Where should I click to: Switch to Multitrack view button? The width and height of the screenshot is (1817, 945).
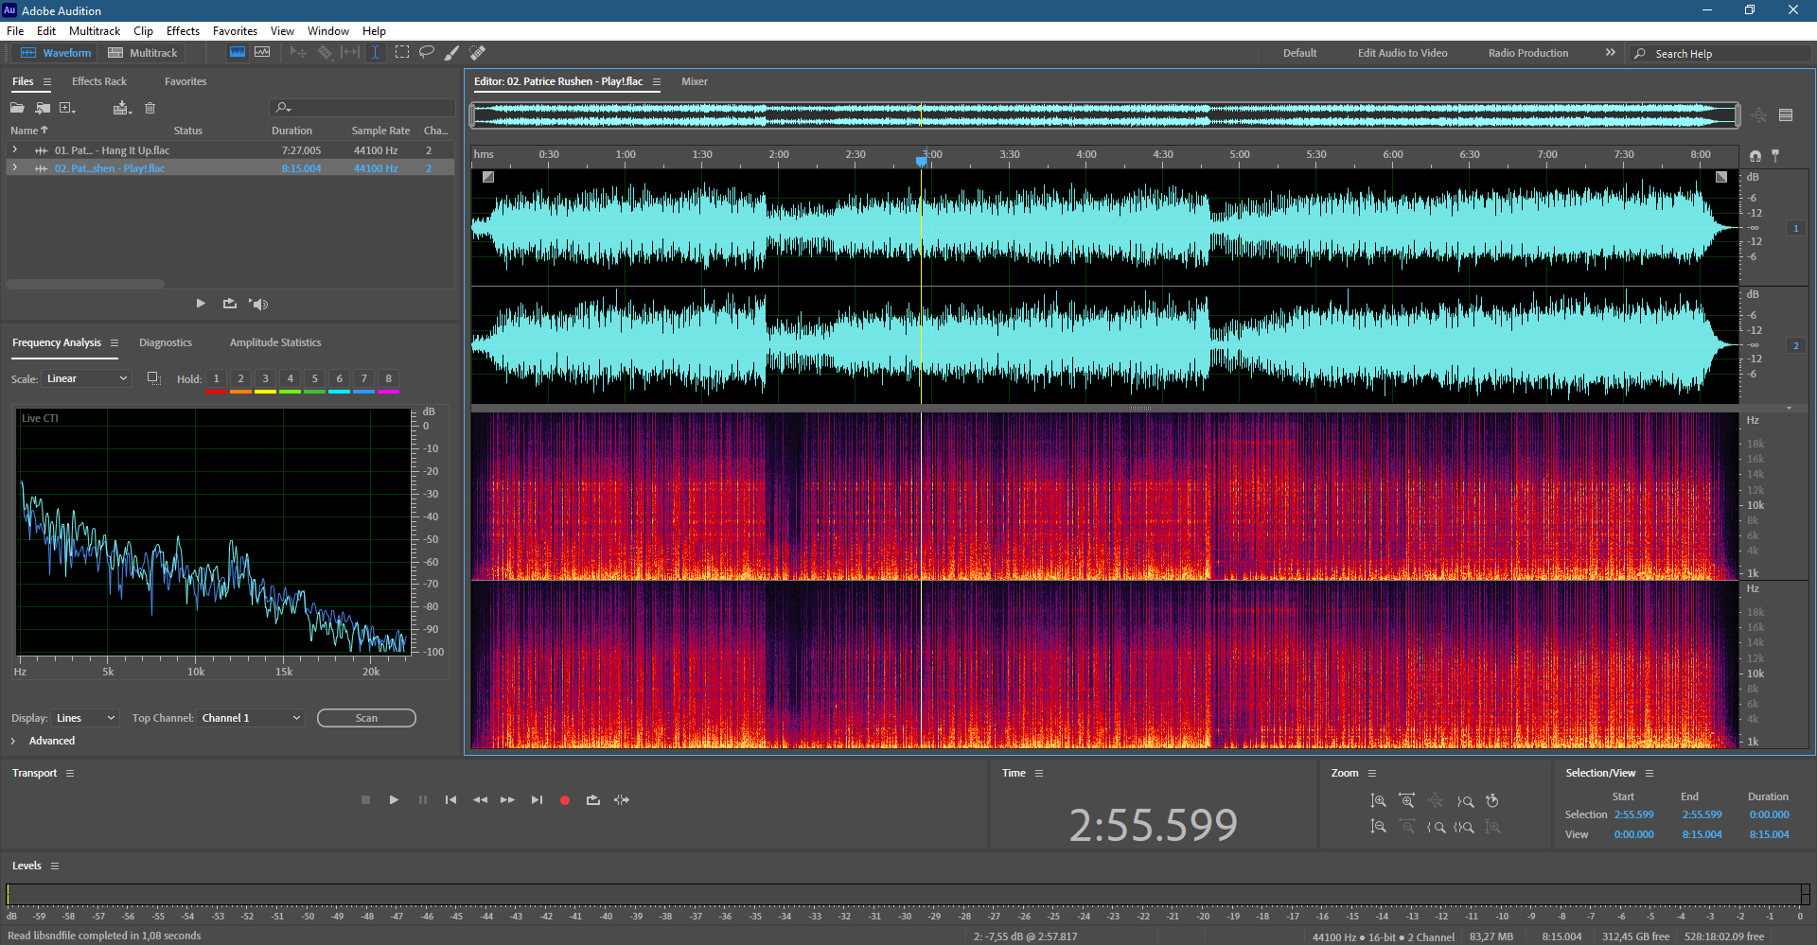(x=143, y=53)
